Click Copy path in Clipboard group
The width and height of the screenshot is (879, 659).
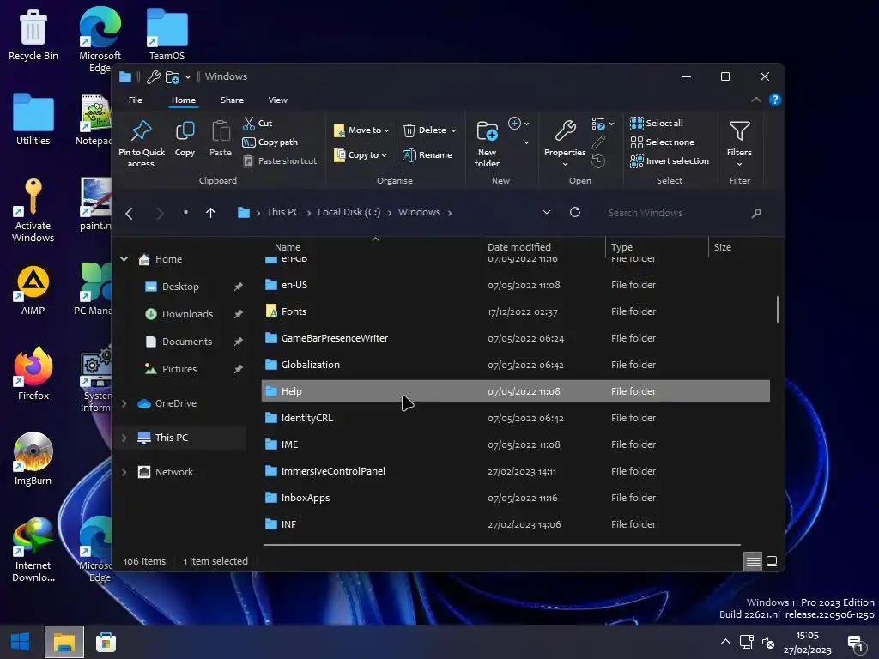tap(270, 142)
